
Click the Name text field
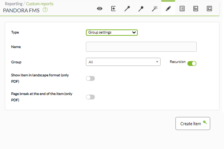click(141, 47)
